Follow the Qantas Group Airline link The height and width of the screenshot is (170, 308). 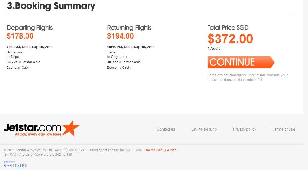(160, 150)
